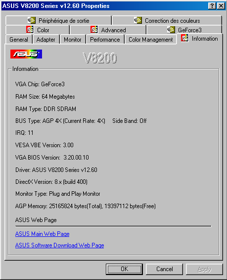Click the NVIDIA icon on Périphérique de sortie tab

point(32,20)
